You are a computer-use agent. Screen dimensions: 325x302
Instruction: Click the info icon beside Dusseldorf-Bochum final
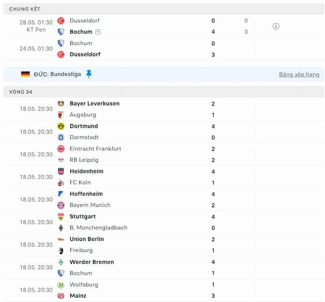pyautogui.click(x=276, y=26)
